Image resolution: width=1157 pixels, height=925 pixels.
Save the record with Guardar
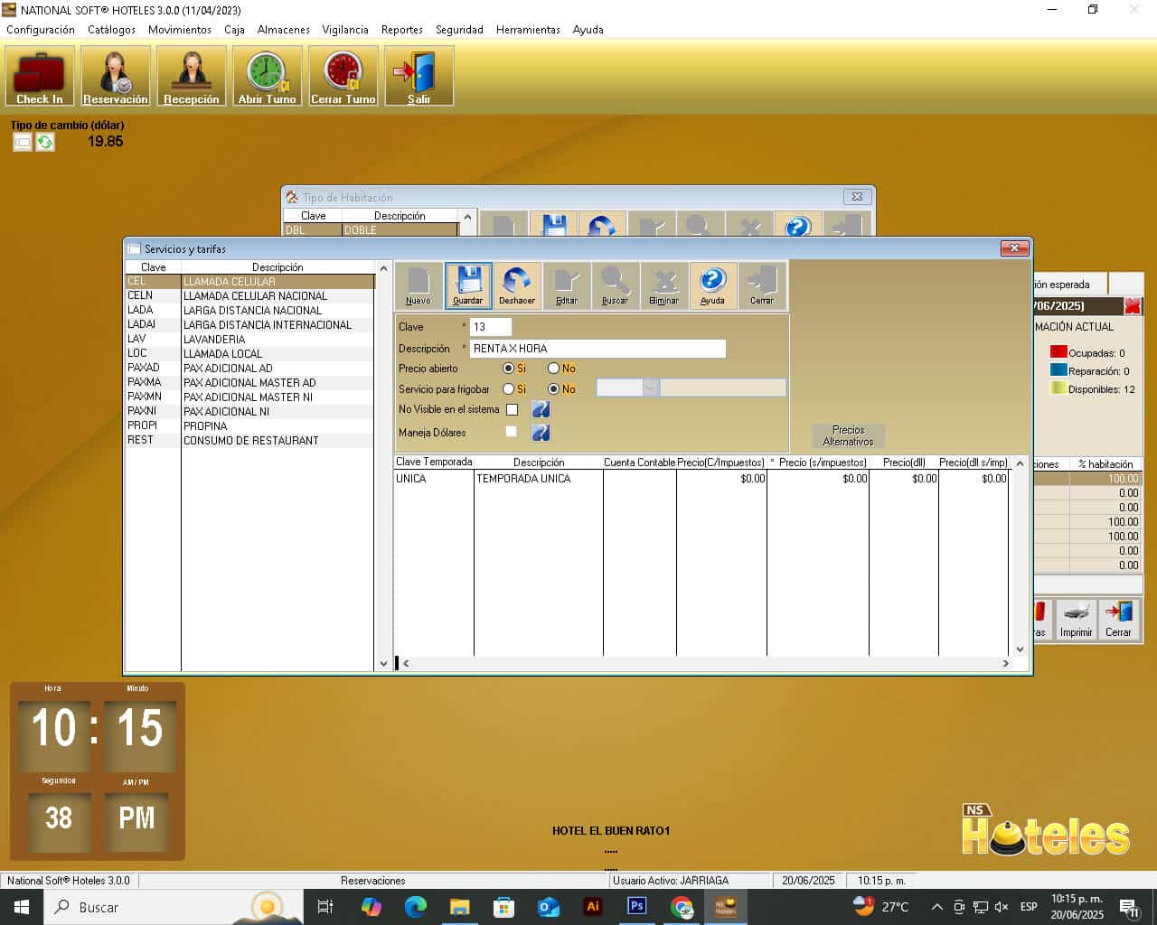[468, 285]
